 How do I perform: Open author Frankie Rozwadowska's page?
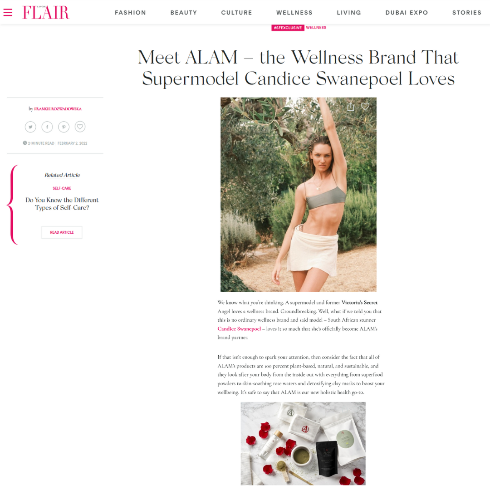[58, 109]
